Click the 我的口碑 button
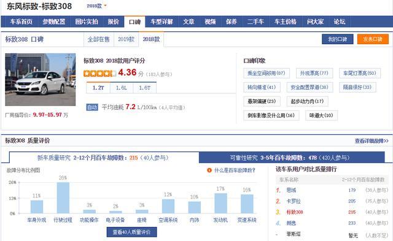Viewport: 393px width, 241px height. coord(337,39)
